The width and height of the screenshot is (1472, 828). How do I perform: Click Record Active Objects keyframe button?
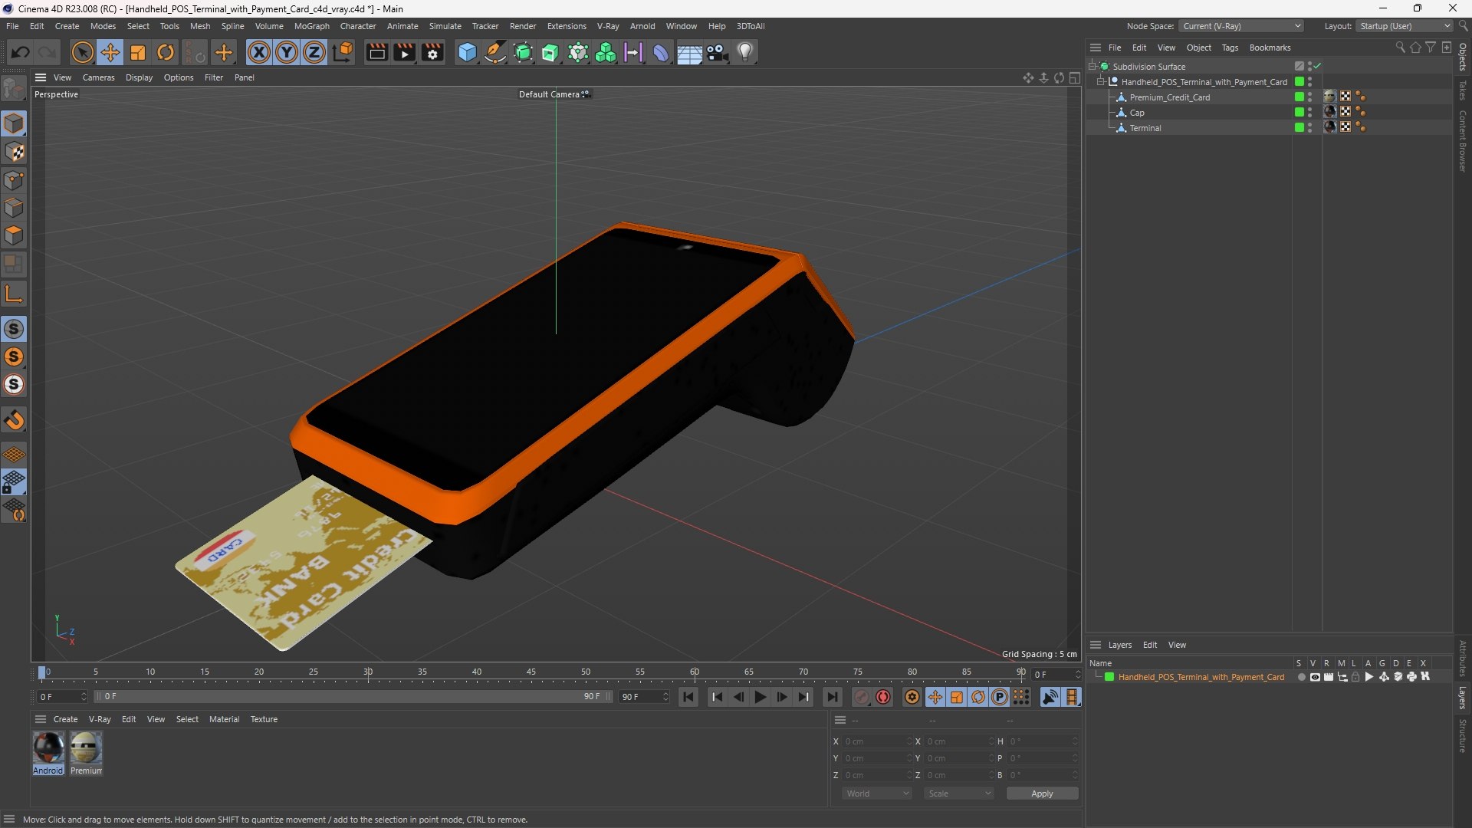(861, 697)
